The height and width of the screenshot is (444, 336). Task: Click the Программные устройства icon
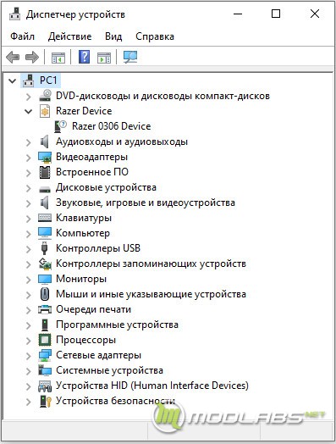click(45, 325)
